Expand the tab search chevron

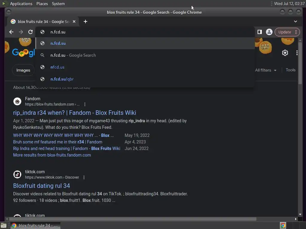point(296,21)
